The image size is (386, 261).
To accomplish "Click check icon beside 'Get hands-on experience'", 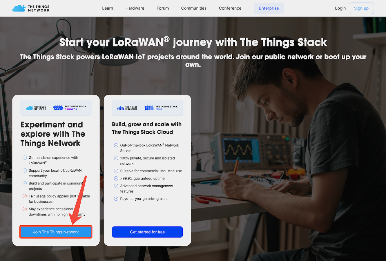I will [25, 158].
